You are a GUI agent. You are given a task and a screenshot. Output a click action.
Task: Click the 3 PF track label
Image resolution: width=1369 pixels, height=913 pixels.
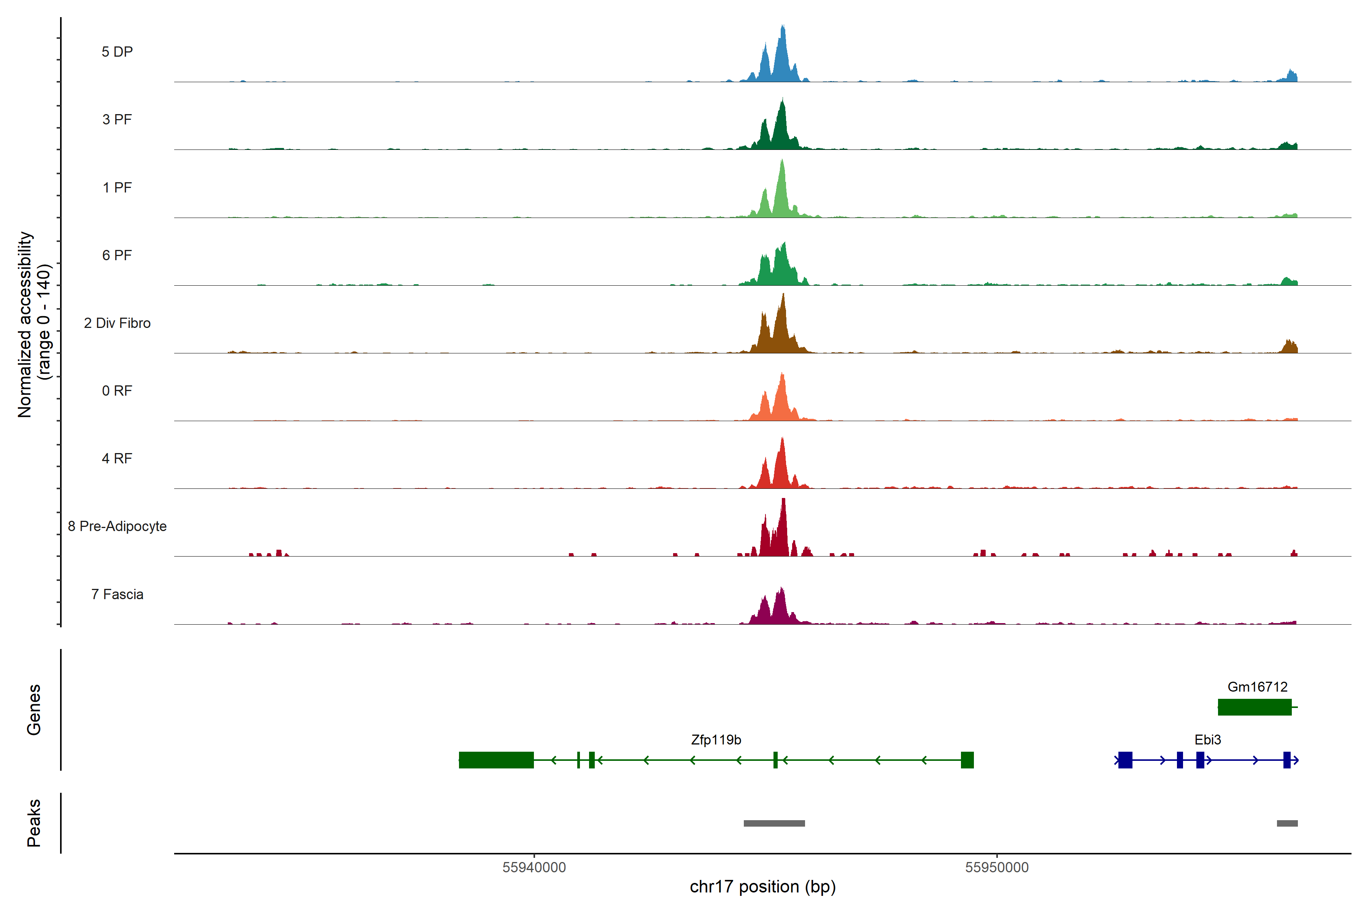(x=117, y=119)
